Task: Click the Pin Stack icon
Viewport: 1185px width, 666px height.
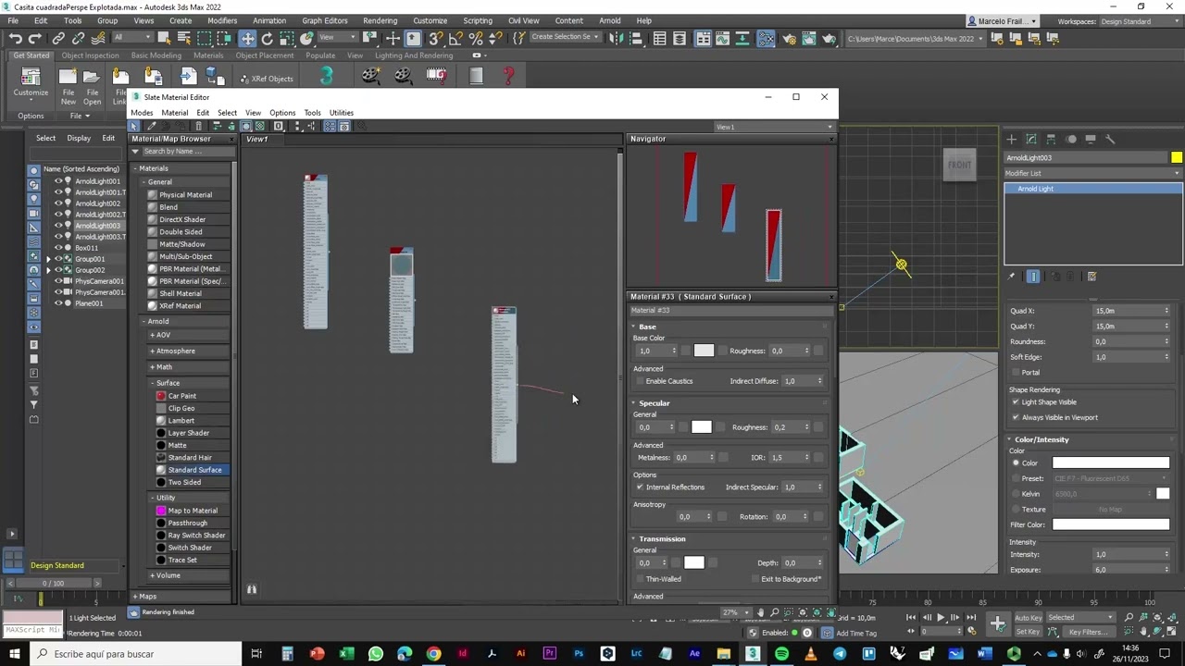Action: [x=1011, y=277]
